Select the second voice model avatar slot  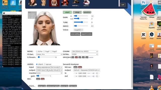(43, 3)
